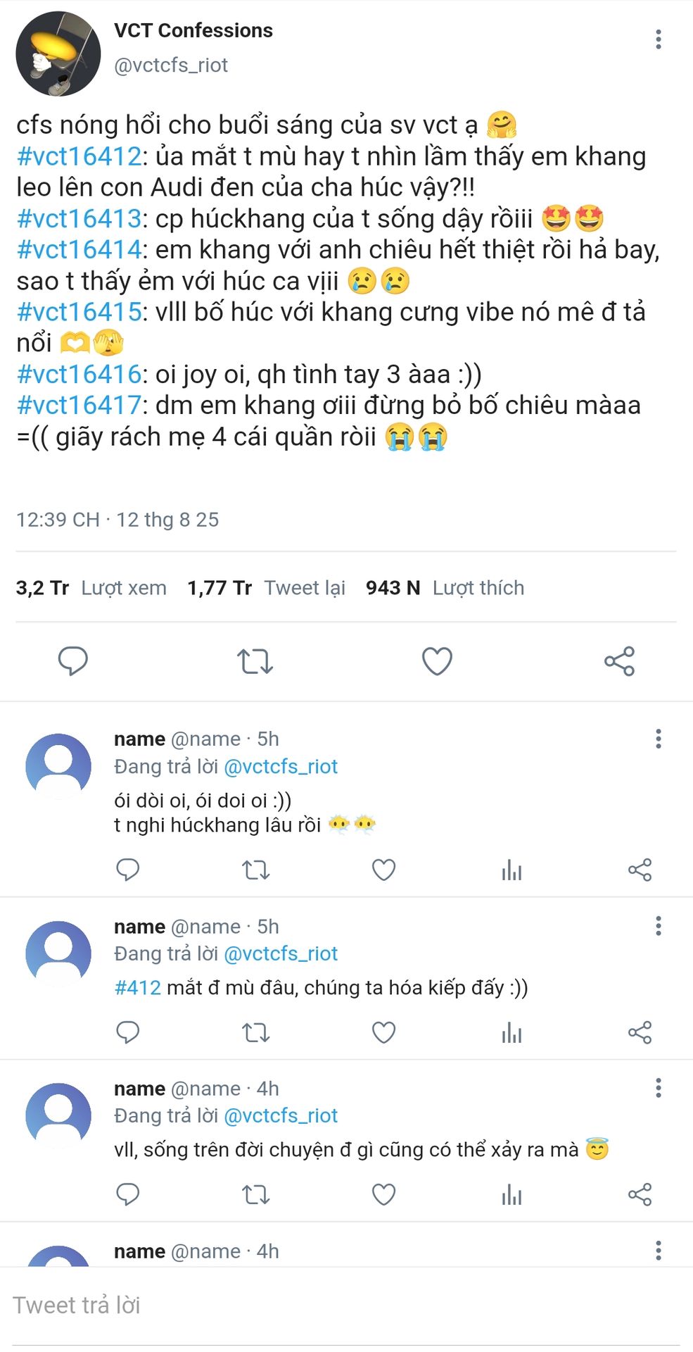Open the #vct16417 hashtag link
Screen dimensions: 693x1352
80,406
